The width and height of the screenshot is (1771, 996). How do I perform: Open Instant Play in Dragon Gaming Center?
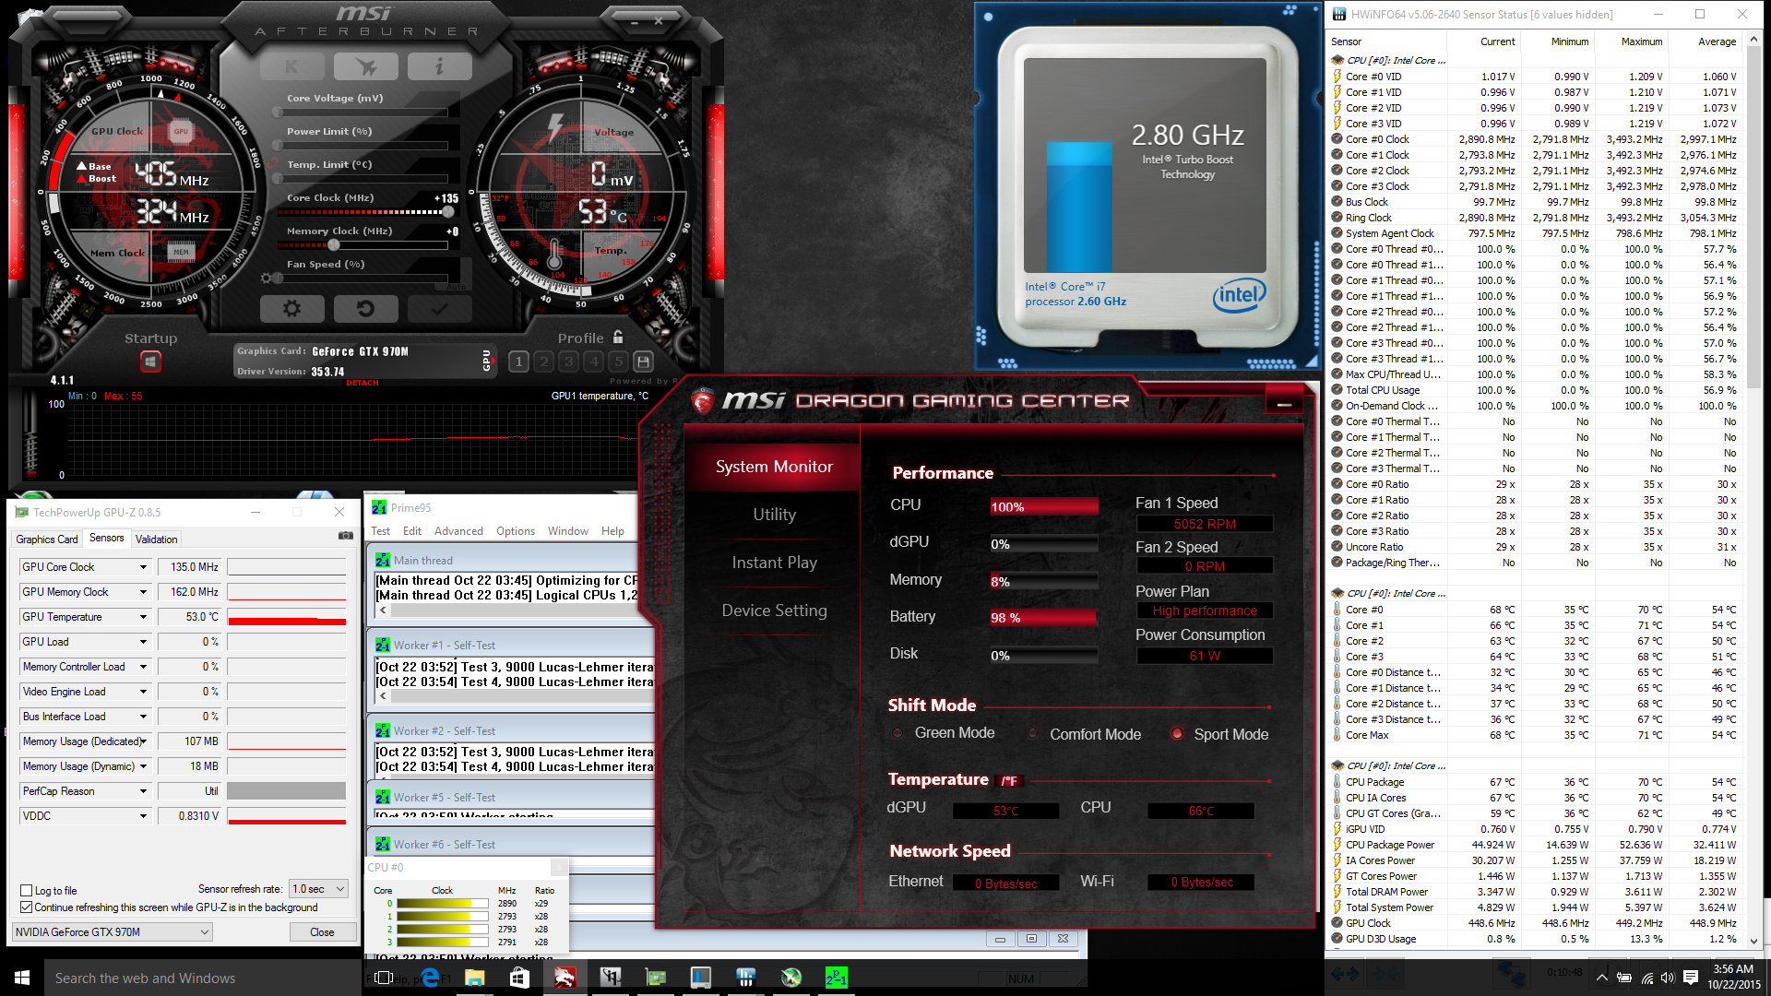pos(774,563)
